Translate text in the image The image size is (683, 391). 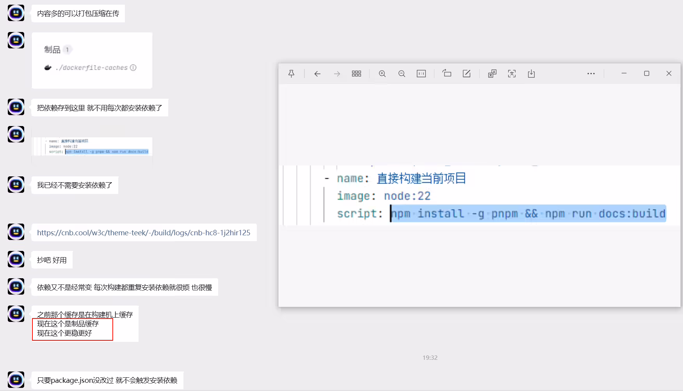(x=492, y=73)
